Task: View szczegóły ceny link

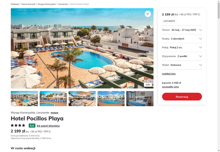Action: pyautogui.click(x=170, y=87)
